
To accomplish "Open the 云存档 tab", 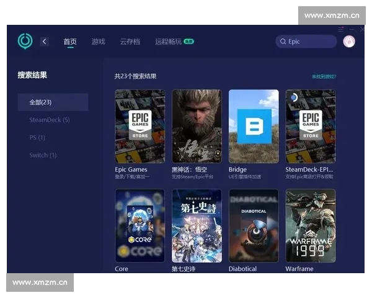I will coord(130,42).
